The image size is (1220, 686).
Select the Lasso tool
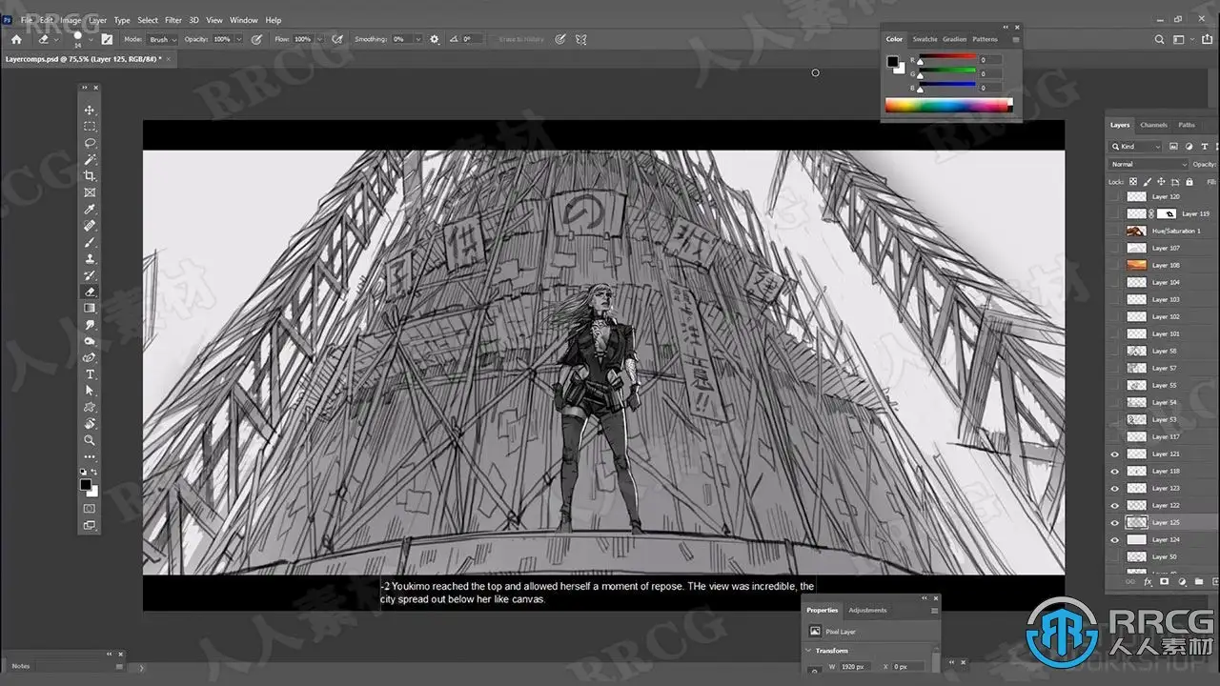(x=90, y=143)
